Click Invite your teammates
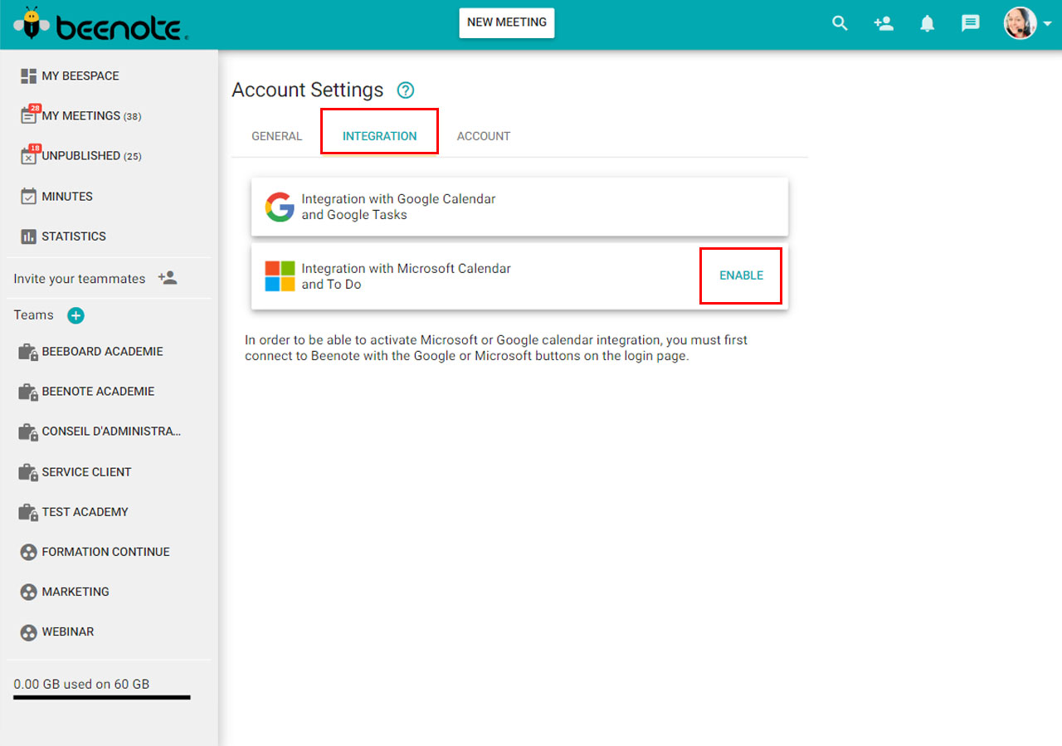1062x746 pixels. (80, 279)
